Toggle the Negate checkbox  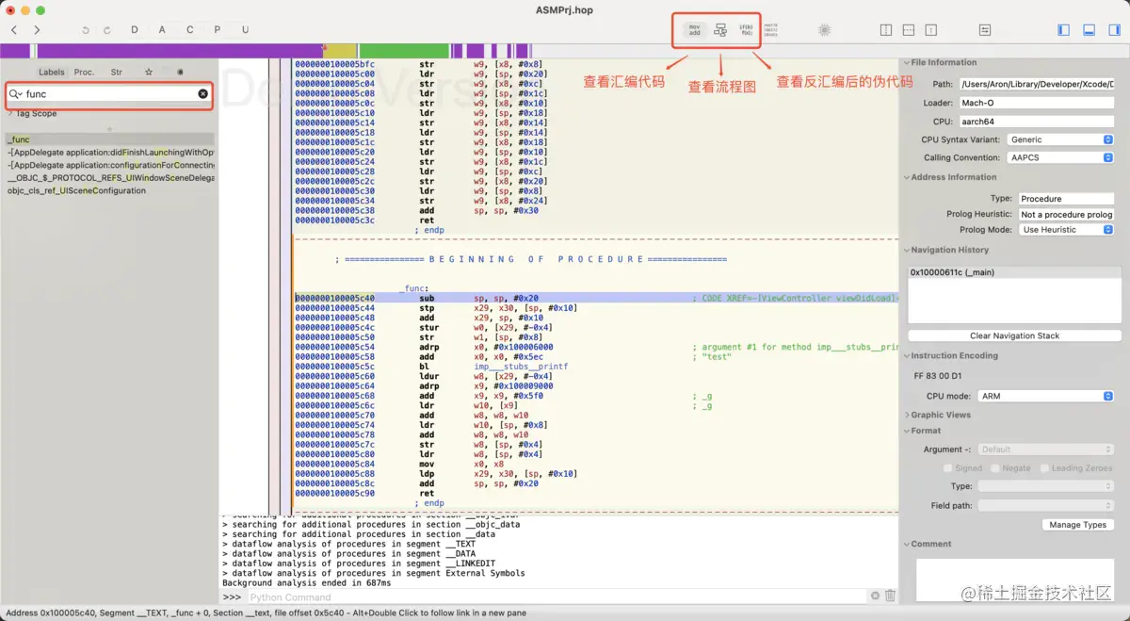click(x=994, y=468)
